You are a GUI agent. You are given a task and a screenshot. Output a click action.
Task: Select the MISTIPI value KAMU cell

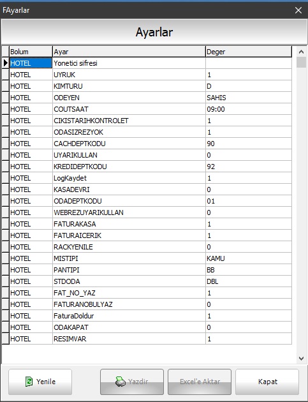tap(249, 258)
